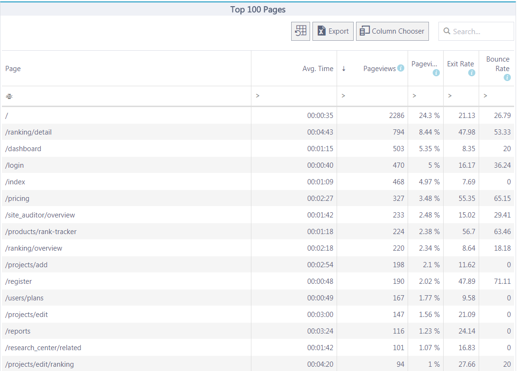Select the /products/rank-tracker row
Screen dimensions: 517x371
[258, 231]
